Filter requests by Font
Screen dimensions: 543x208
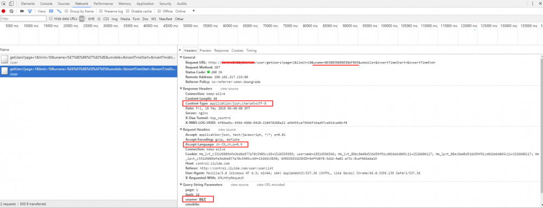click(136, 18)
